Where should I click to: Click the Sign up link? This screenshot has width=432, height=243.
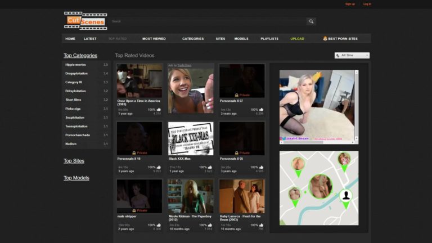tap(350, 4)
